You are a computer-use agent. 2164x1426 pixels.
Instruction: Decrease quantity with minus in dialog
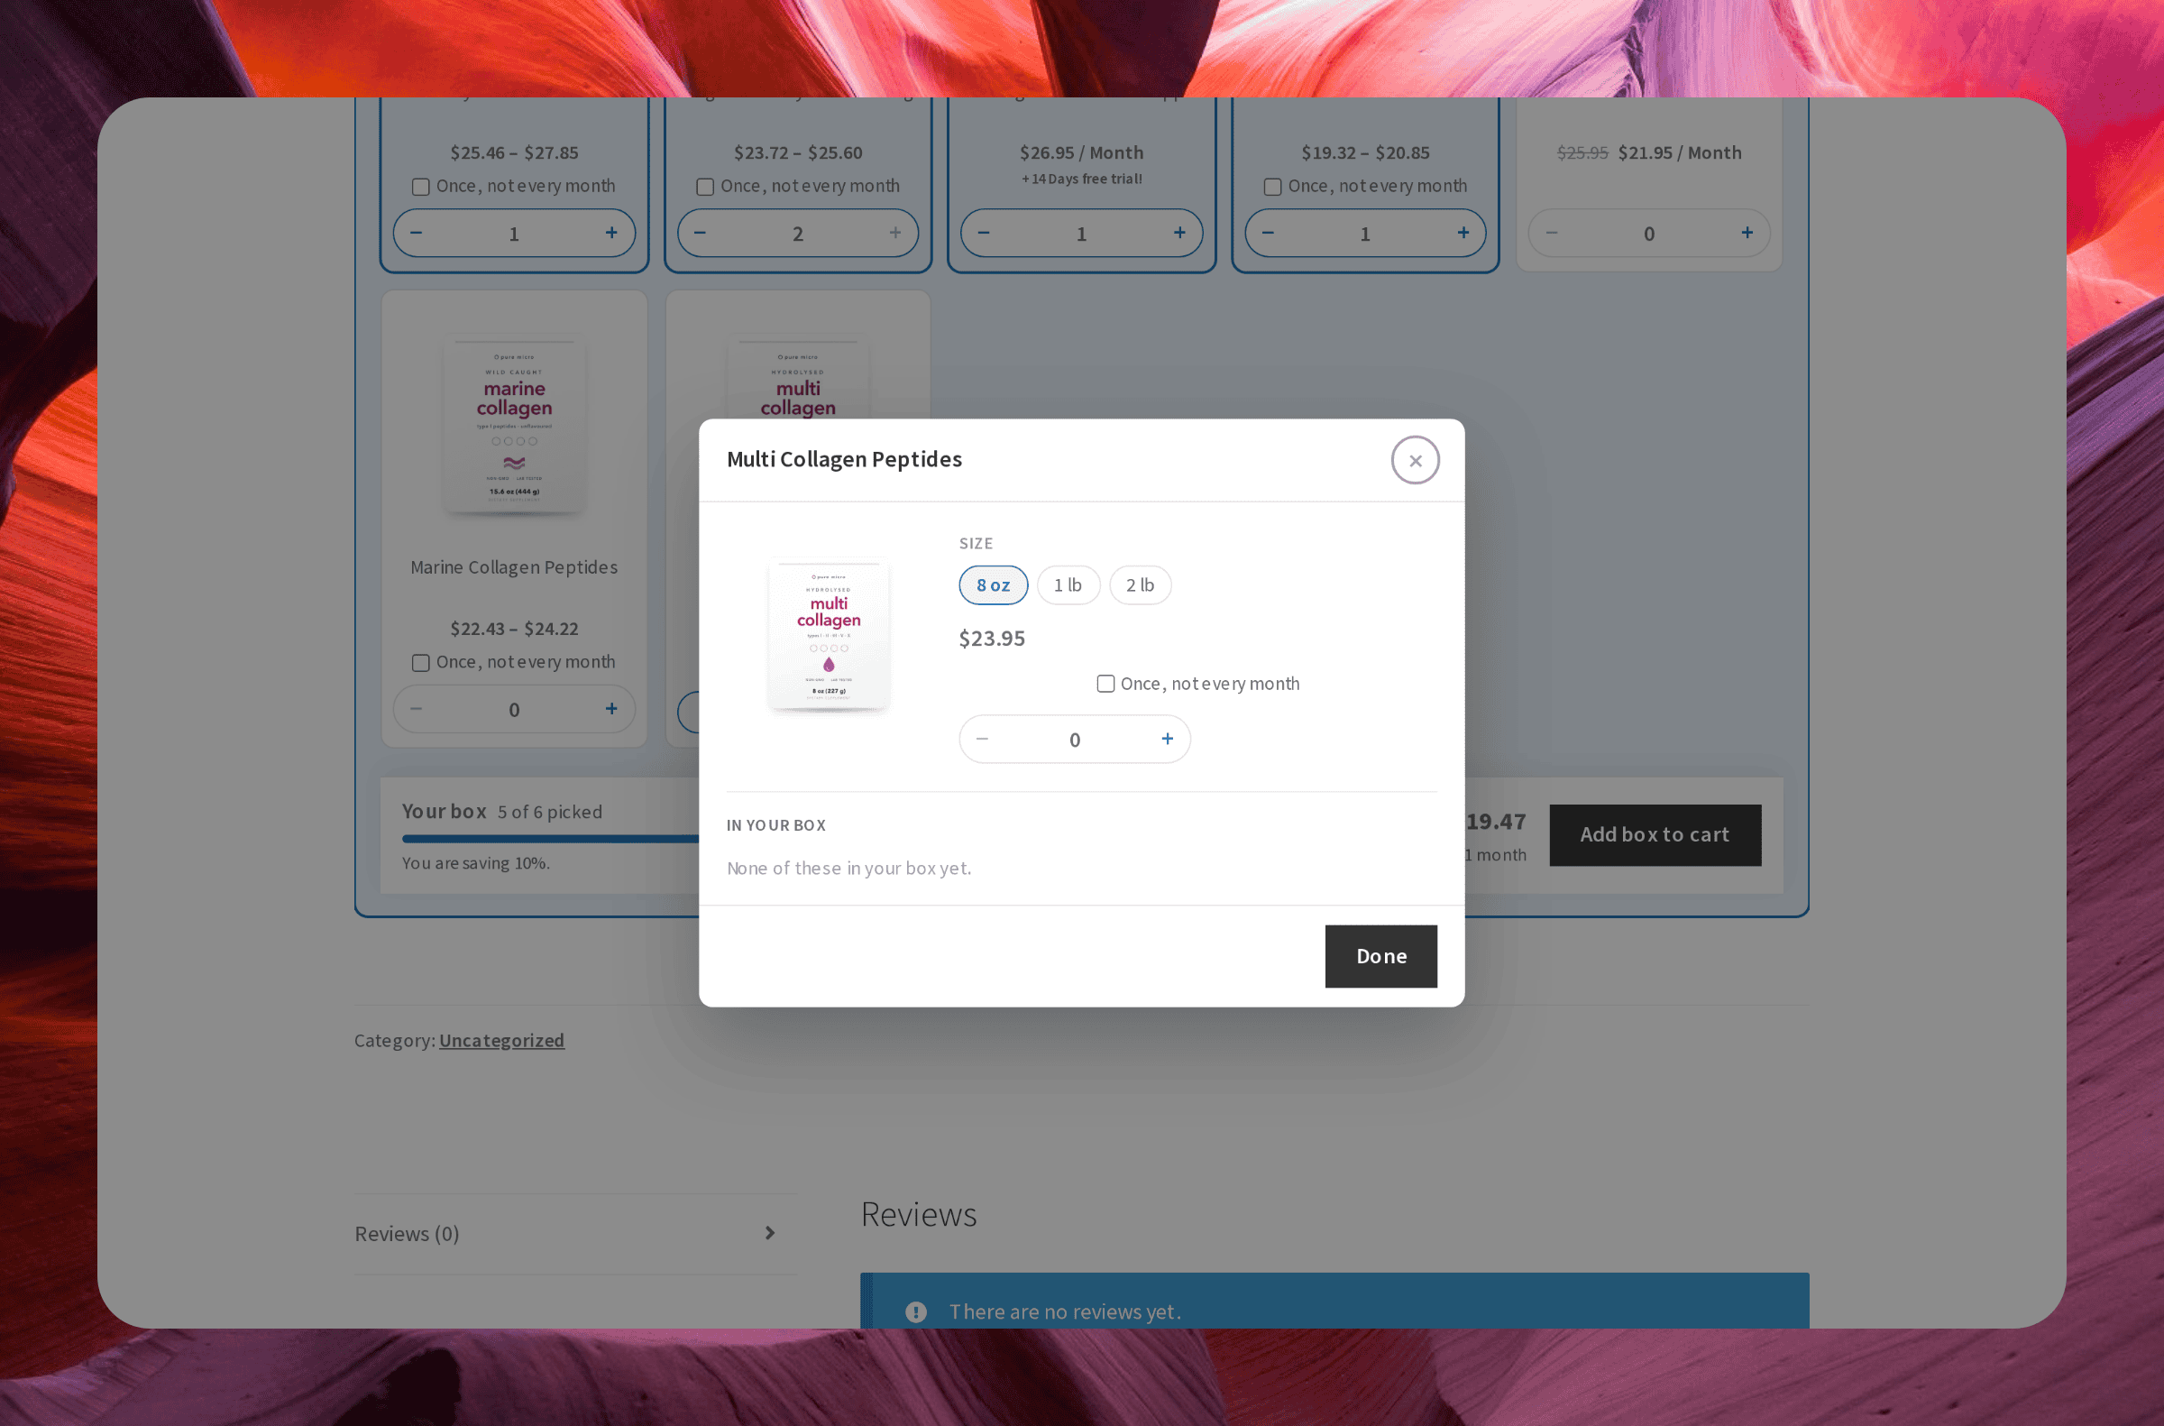click(982, 739)
